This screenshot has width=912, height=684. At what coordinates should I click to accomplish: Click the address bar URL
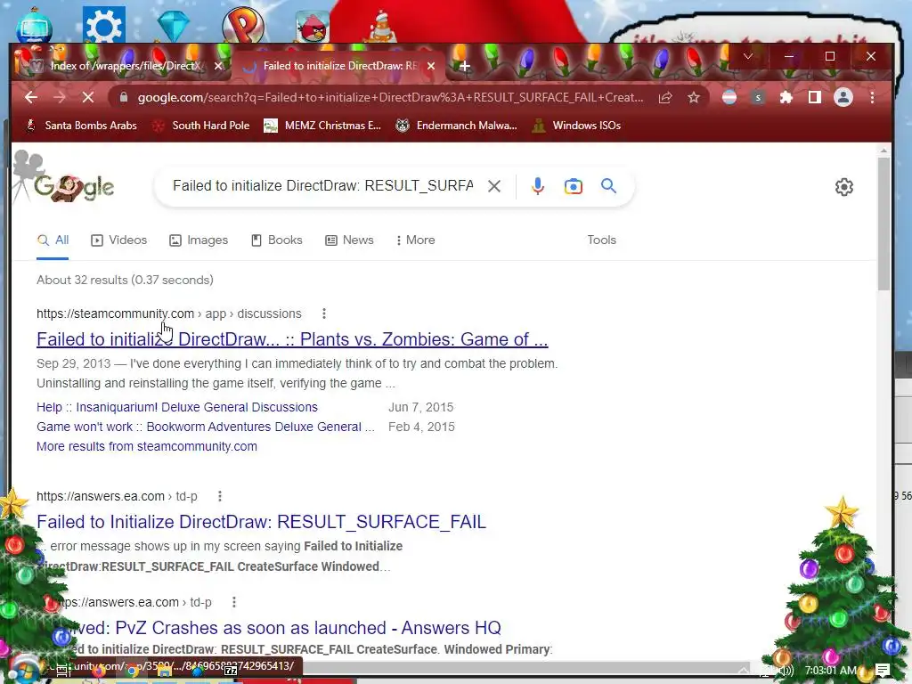click(390, 98)
